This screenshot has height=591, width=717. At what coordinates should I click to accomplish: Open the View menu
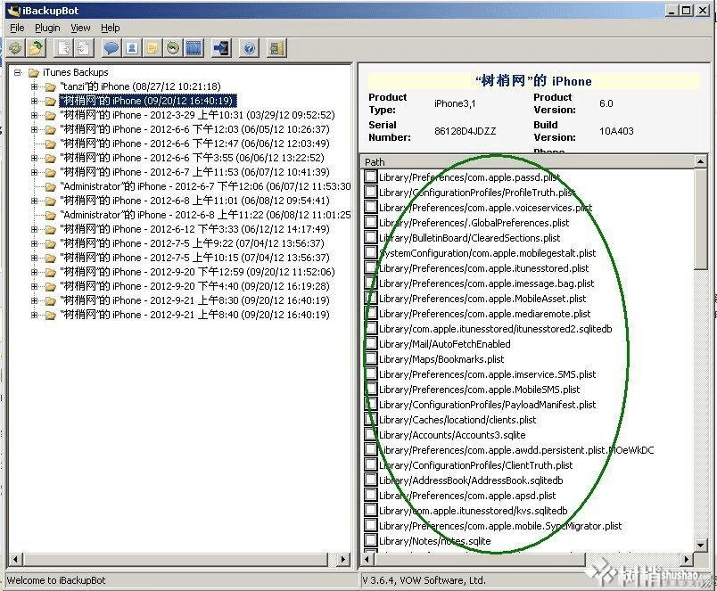(x=80, y=28)
